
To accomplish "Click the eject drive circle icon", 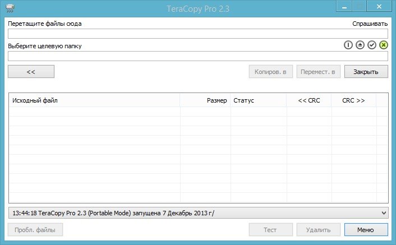I will pyautogui.click(x=360, y=45).
